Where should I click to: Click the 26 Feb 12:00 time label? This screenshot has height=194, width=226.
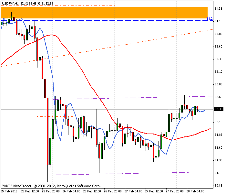pos(92,191)
